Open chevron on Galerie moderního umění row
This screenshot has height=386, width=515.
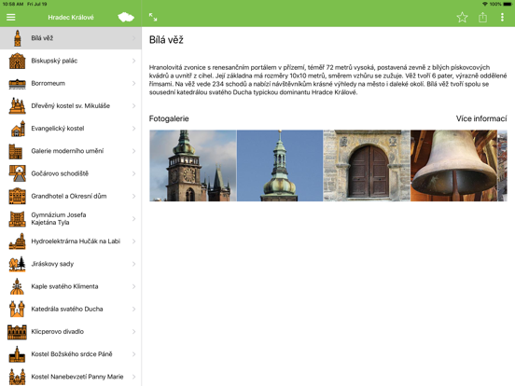coord(134,151)
